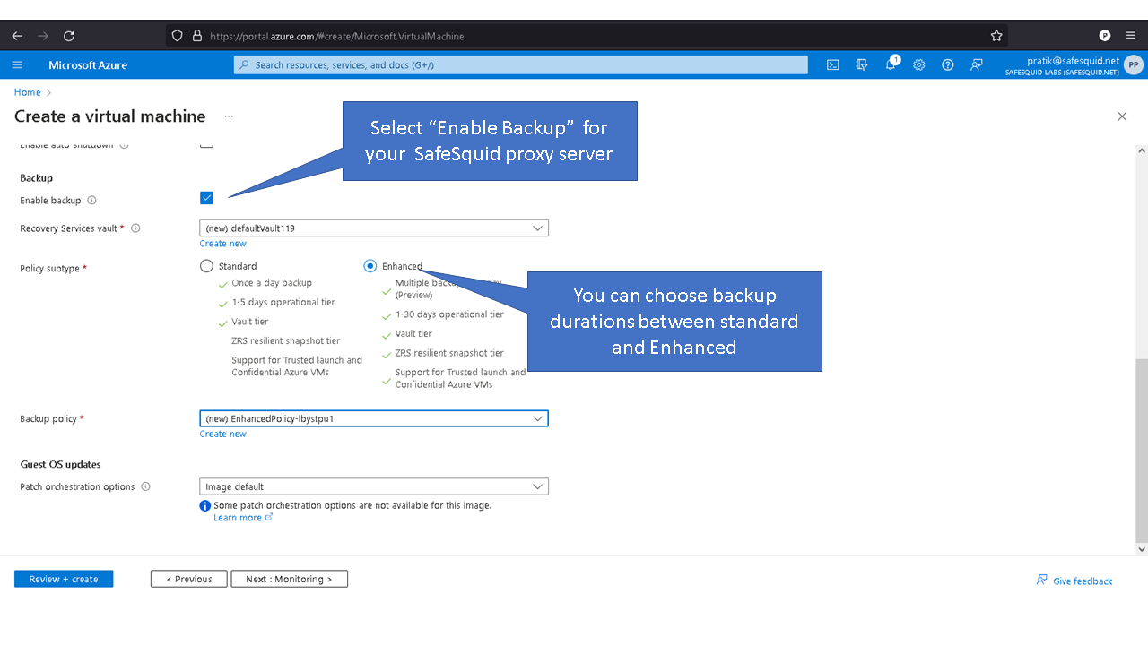Open the browser profile icon

(1105, 36)
